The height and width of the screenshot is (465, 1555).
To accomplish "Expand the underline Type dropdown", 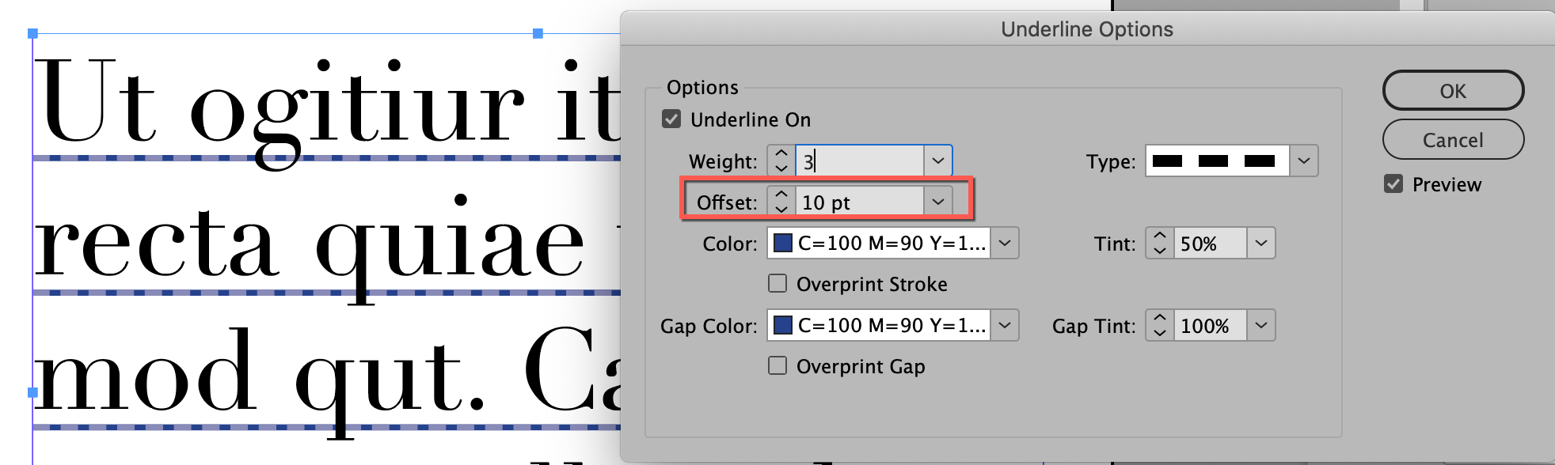I will point(1304,161).
